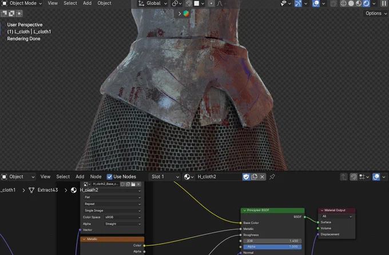Open the proportional falloff curve icon
This screenshot has width=389, height=255.
tap(220, 3)
